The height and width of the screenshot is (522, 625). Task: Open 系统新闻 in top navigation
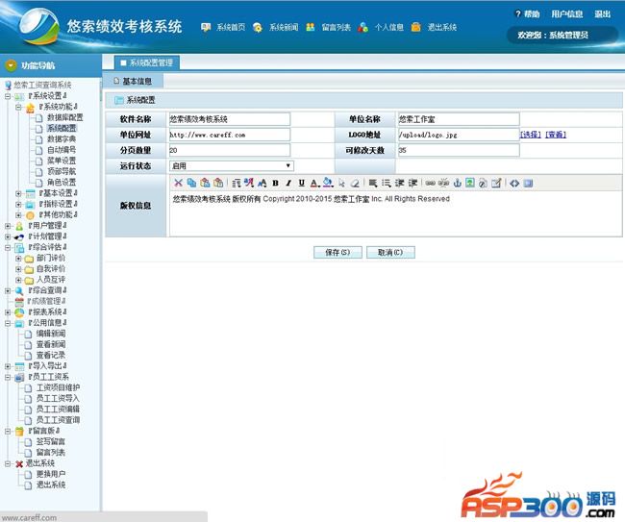(x=284, y=27)
